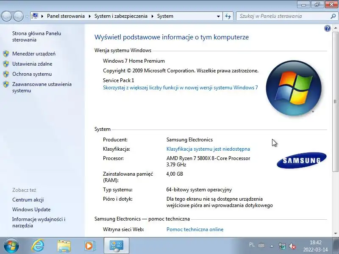
Task: Click the computer icon in address bar
Action: (x=35, y=16)
